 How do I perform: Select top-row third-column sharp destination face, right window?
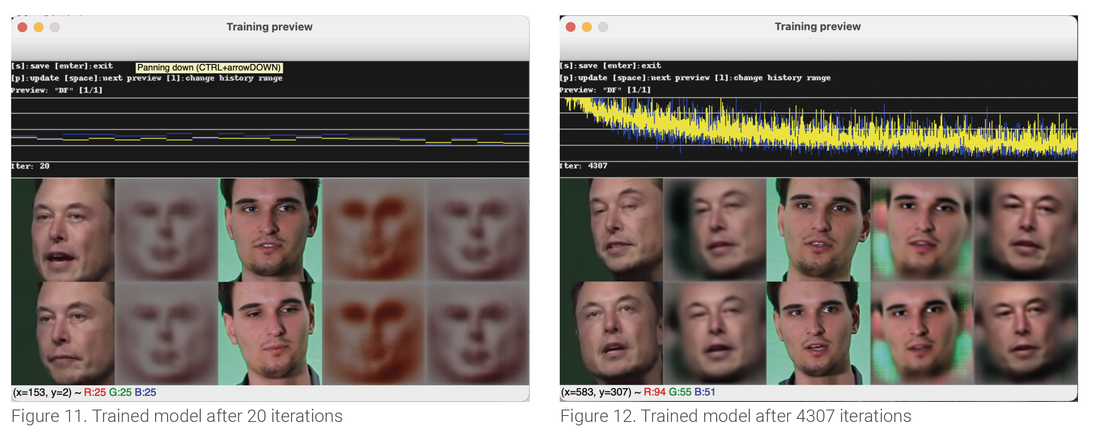point(819,230)
